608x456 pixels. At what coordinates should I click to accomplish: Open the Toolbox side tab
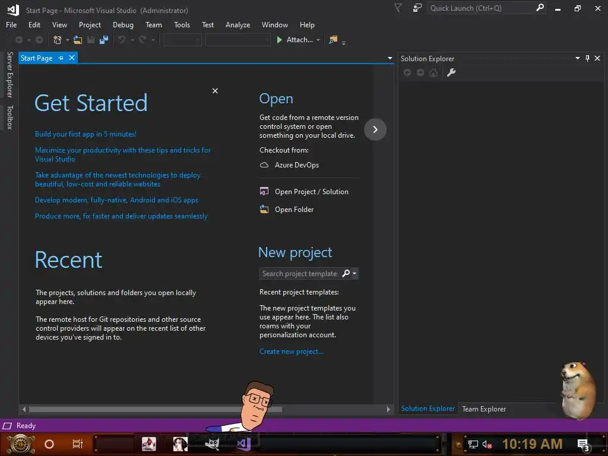point(9,117)
